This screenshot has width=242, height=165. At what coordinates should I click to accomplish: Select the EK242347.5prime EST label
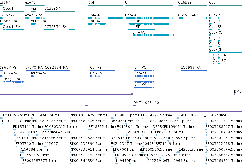click(x=126, y=144)
